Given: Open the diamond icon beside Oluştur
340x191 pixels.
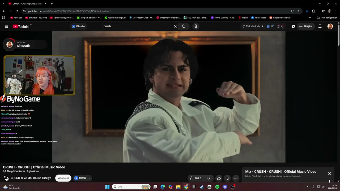Looking at the screenshot, I should 293,26.
